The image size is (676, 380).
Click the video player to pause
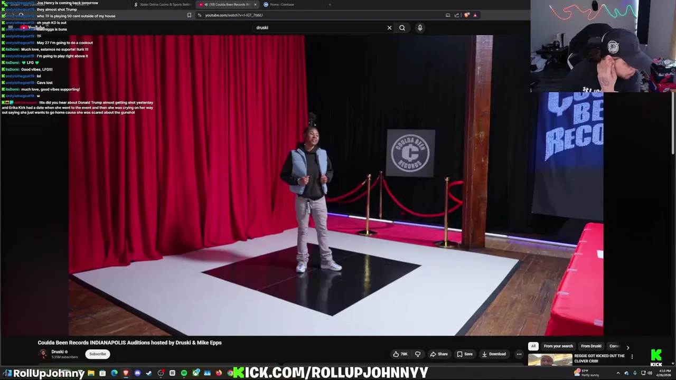tap(336, 185)
